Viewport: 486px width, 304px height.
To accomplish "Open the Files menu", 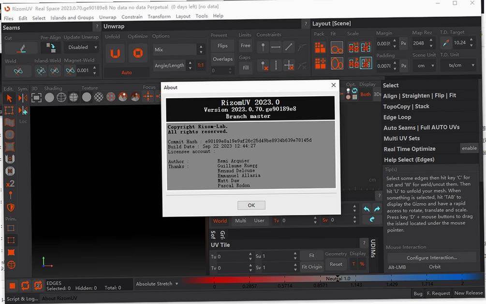I will click(x=9, y=18).
